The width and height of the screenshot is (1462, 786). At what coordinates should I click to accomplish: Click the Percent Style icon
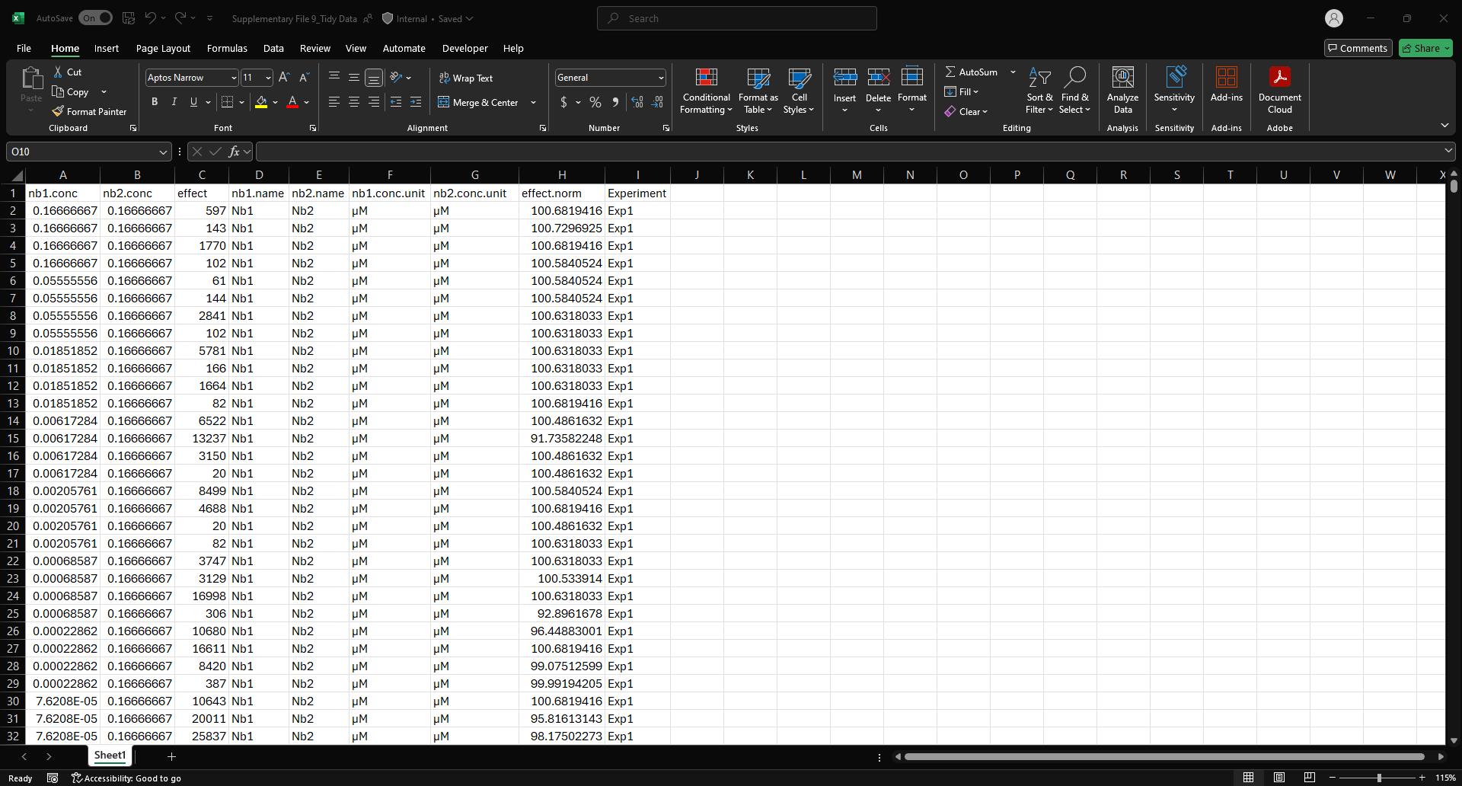tap(595, 102)
